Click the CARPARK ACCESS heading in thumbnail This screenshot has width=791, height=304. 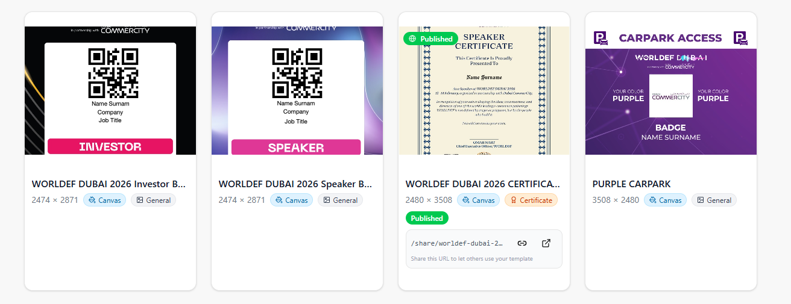(x=670, y=38)
